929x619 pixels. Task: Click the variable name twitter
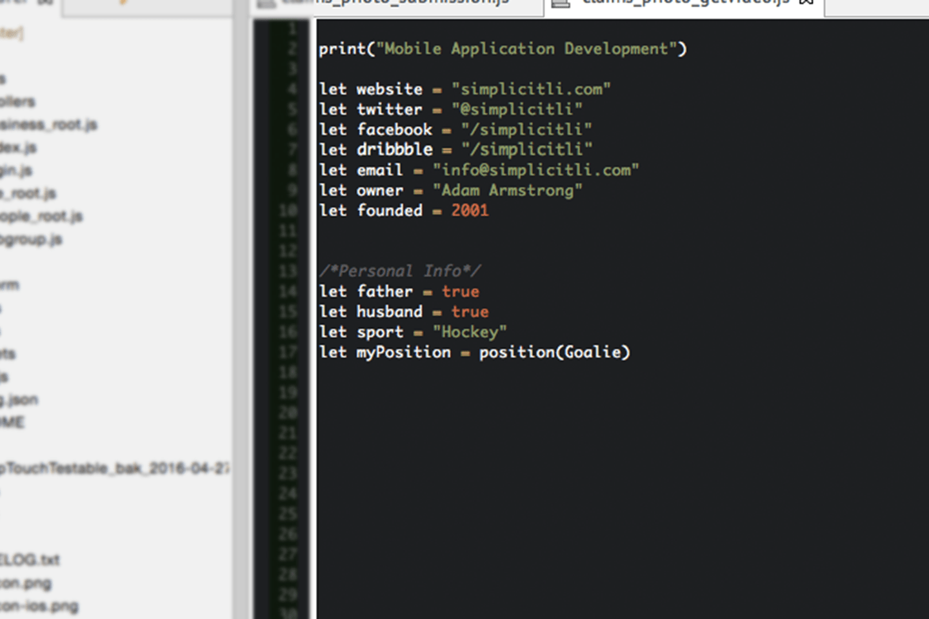tap(390, 109)
